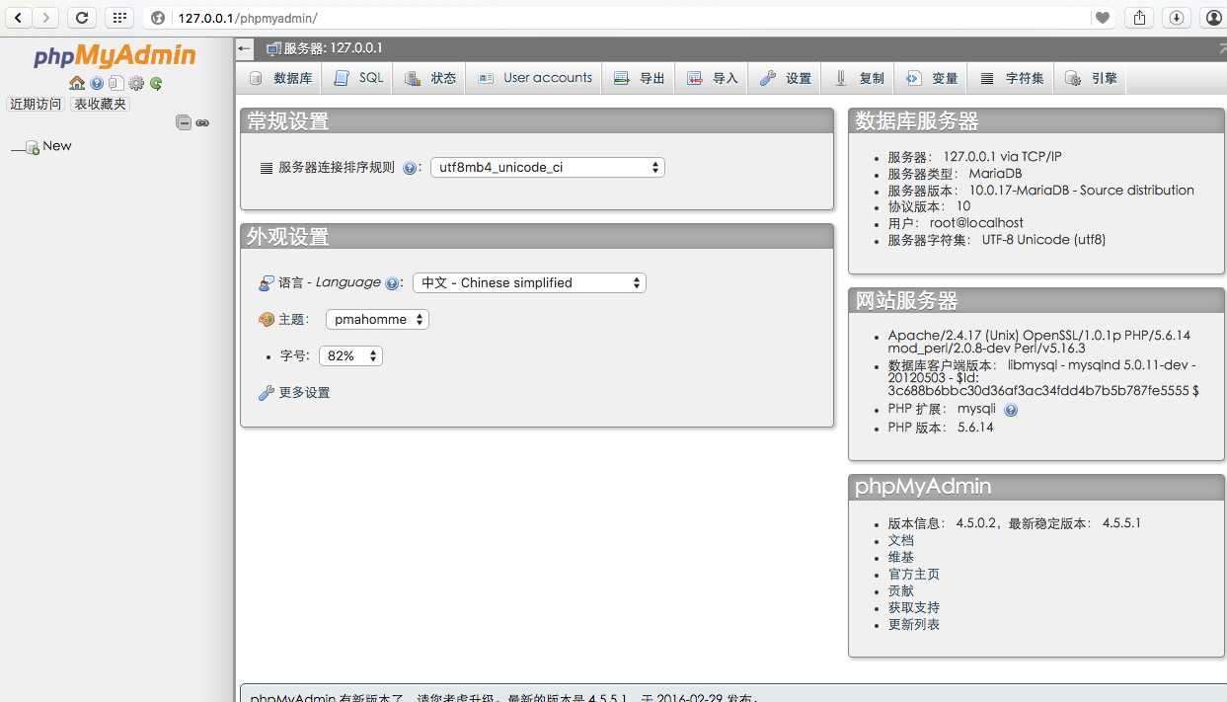Image resolution: width=1227 pixels, height=702 pixels.
Task: Click New in the database tree
Action: click(57, 146)
